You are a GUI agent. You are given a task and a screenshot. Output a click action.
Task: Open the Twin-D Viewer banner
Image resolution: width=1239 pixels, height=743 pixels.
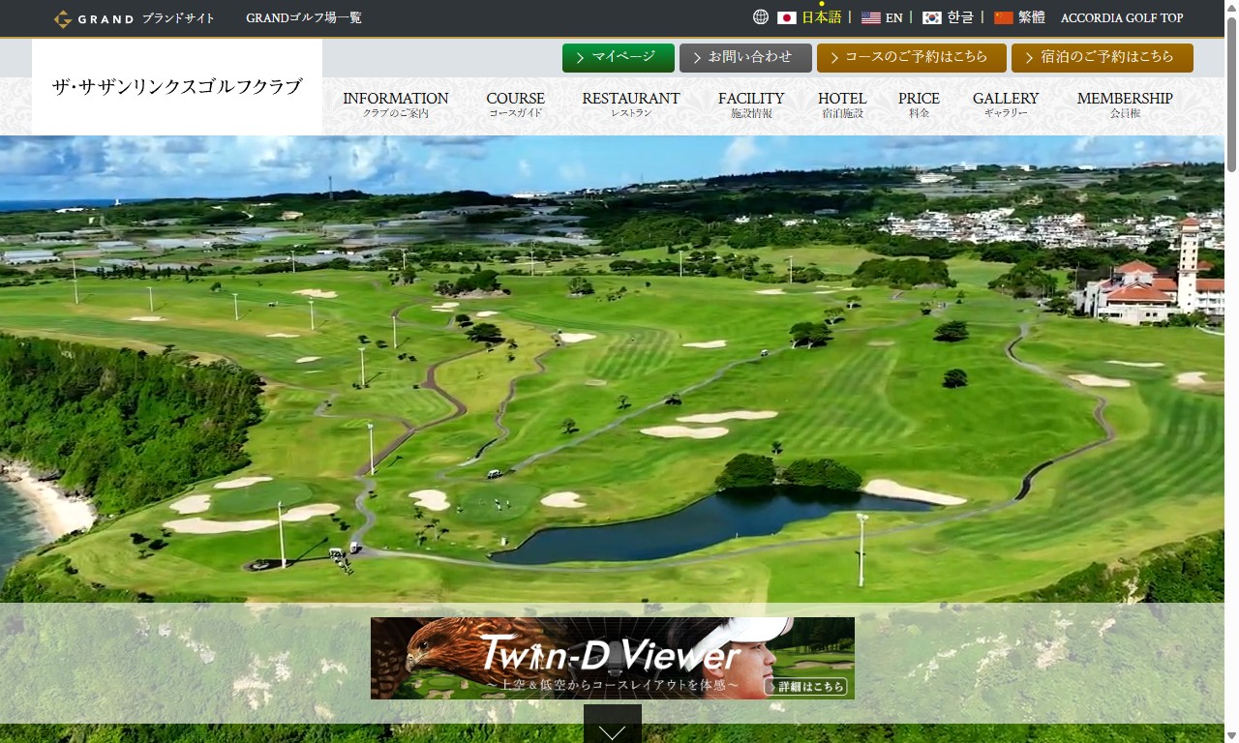(x=613, y=658)
